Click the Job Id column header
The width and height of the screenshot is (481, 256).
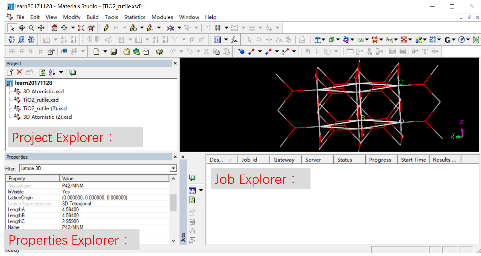click(x=254, y=160)
